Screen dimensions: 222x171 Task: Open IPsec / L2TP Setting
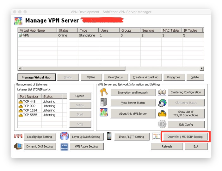coord(132,137)
